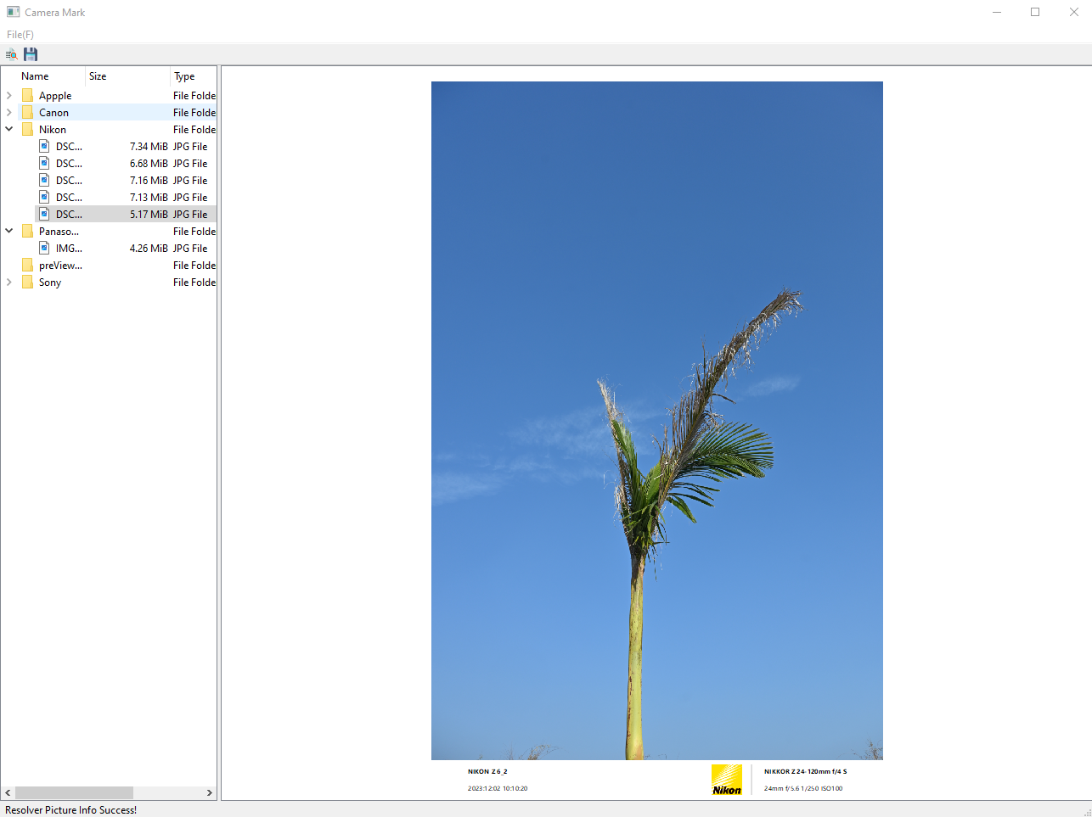Image resolution: width=1092 pixels, height=817 pixels.
Task: Open the File(F) menu
Action: point(20,35)
